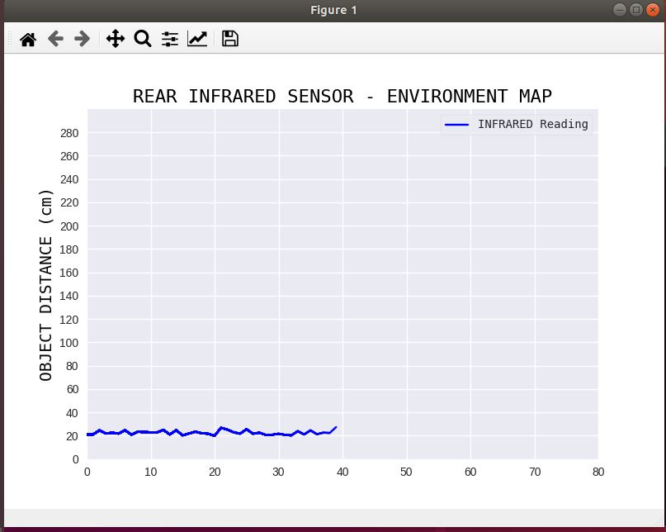Screen dimensions: 666x532
Task: Click the x-axis tick label 10
Action: pos(150,472)
